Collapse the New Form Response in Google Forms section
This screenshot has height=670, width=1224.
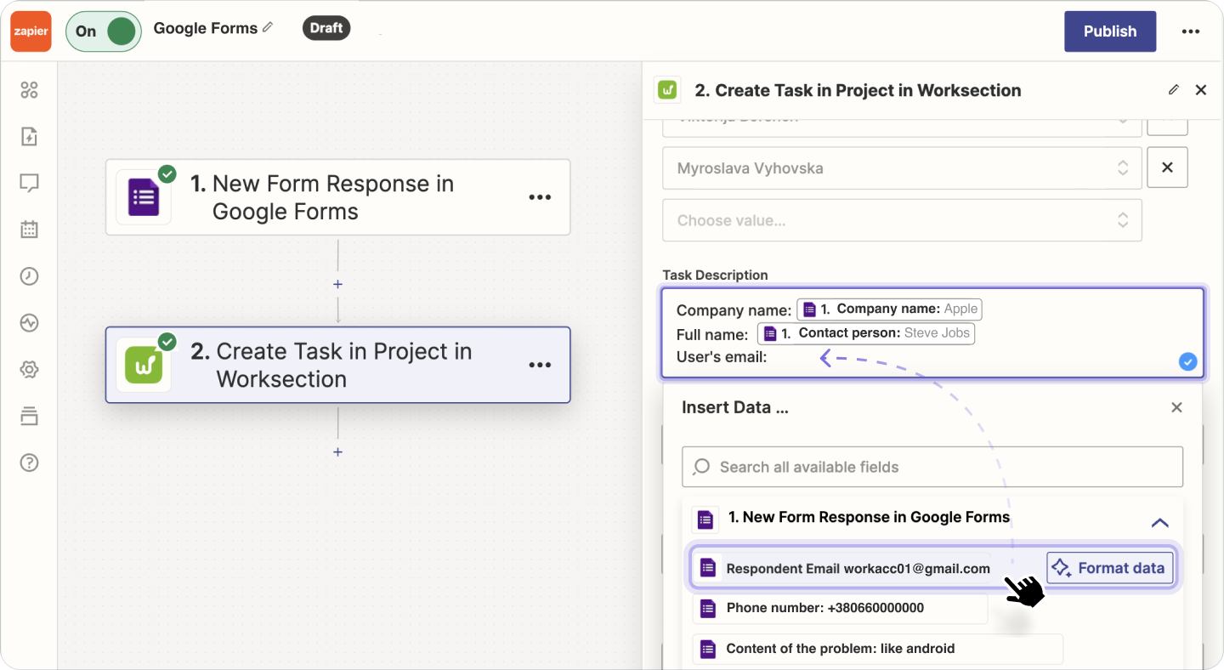1159,522
